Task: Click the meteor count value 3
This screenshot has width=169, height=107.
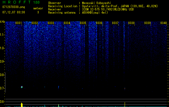Action: click(38, 12)
